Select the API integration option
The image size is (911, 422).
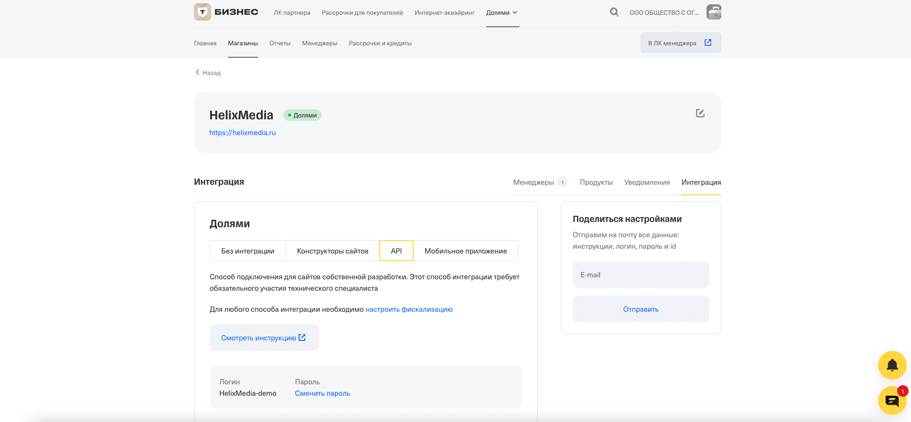396,251
